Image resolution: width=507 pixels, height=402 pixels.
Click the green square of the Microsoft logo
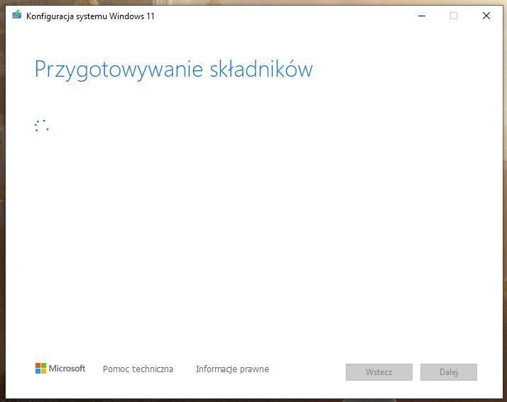tap(43, 366)
